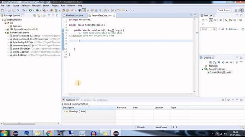Click the New Java Class icon
The height and width of the screenshot is (137, 245).
point(56,10)
